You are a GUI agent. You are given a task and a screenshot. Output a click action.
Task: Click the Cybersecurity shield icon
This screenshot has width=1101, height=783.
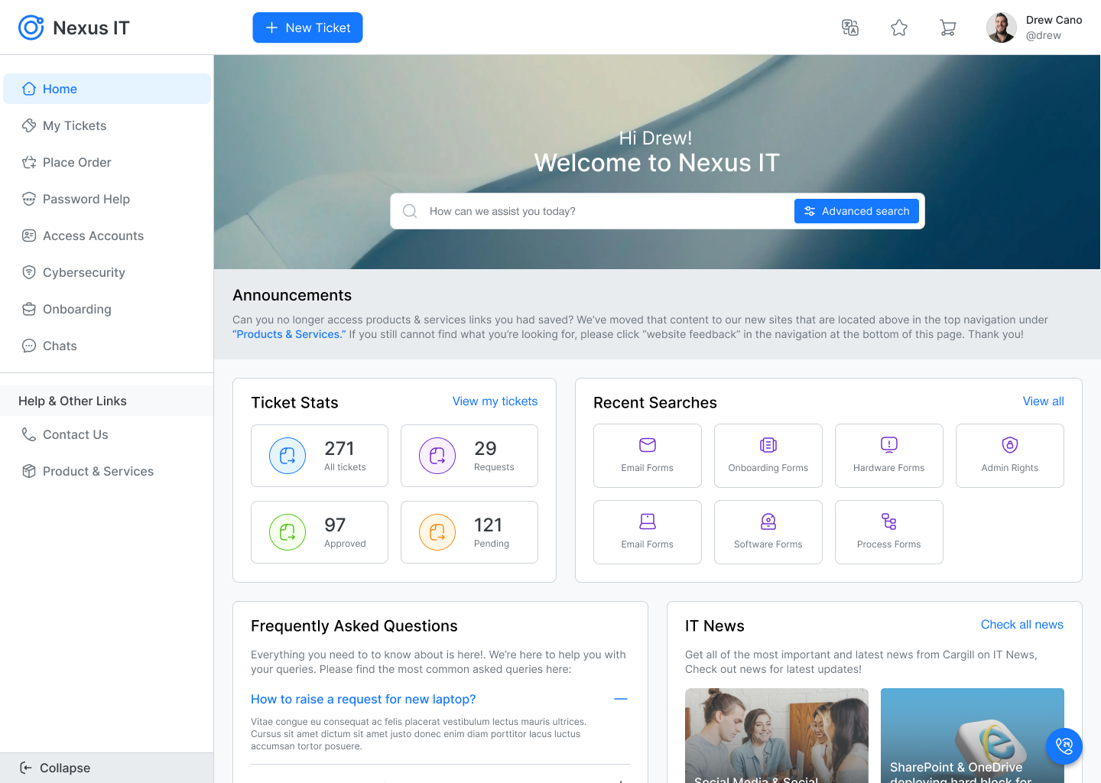28,272
